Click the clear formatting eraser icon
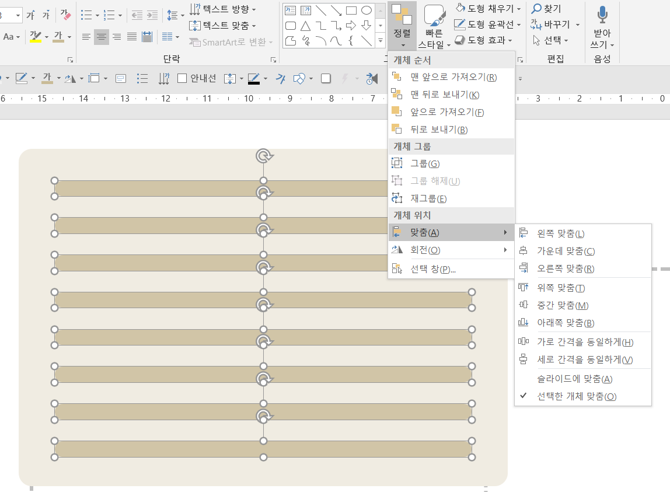This screenshot has height=492, width=670. coord(65,15)
